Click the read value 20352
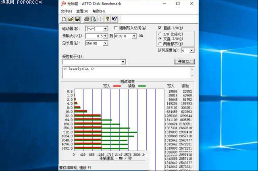Image resolution: width=258 pixels, height=171 pixels. pyautogui.click(x=187, y=92)
